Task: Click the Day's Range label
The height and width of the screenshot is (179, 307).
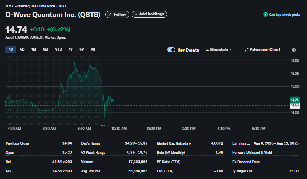Action: point(91,143)
